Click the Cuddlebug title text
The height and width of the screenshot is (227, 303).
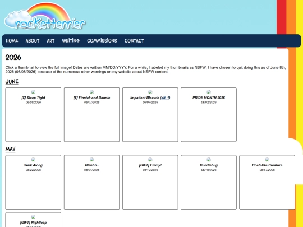coord(209,165)
